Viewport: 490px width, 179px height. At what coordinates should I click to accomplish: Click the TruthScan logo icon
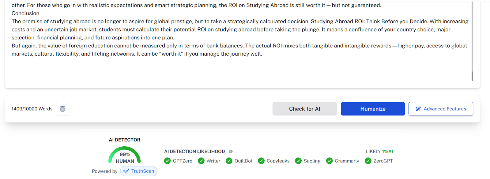(126, 171)
